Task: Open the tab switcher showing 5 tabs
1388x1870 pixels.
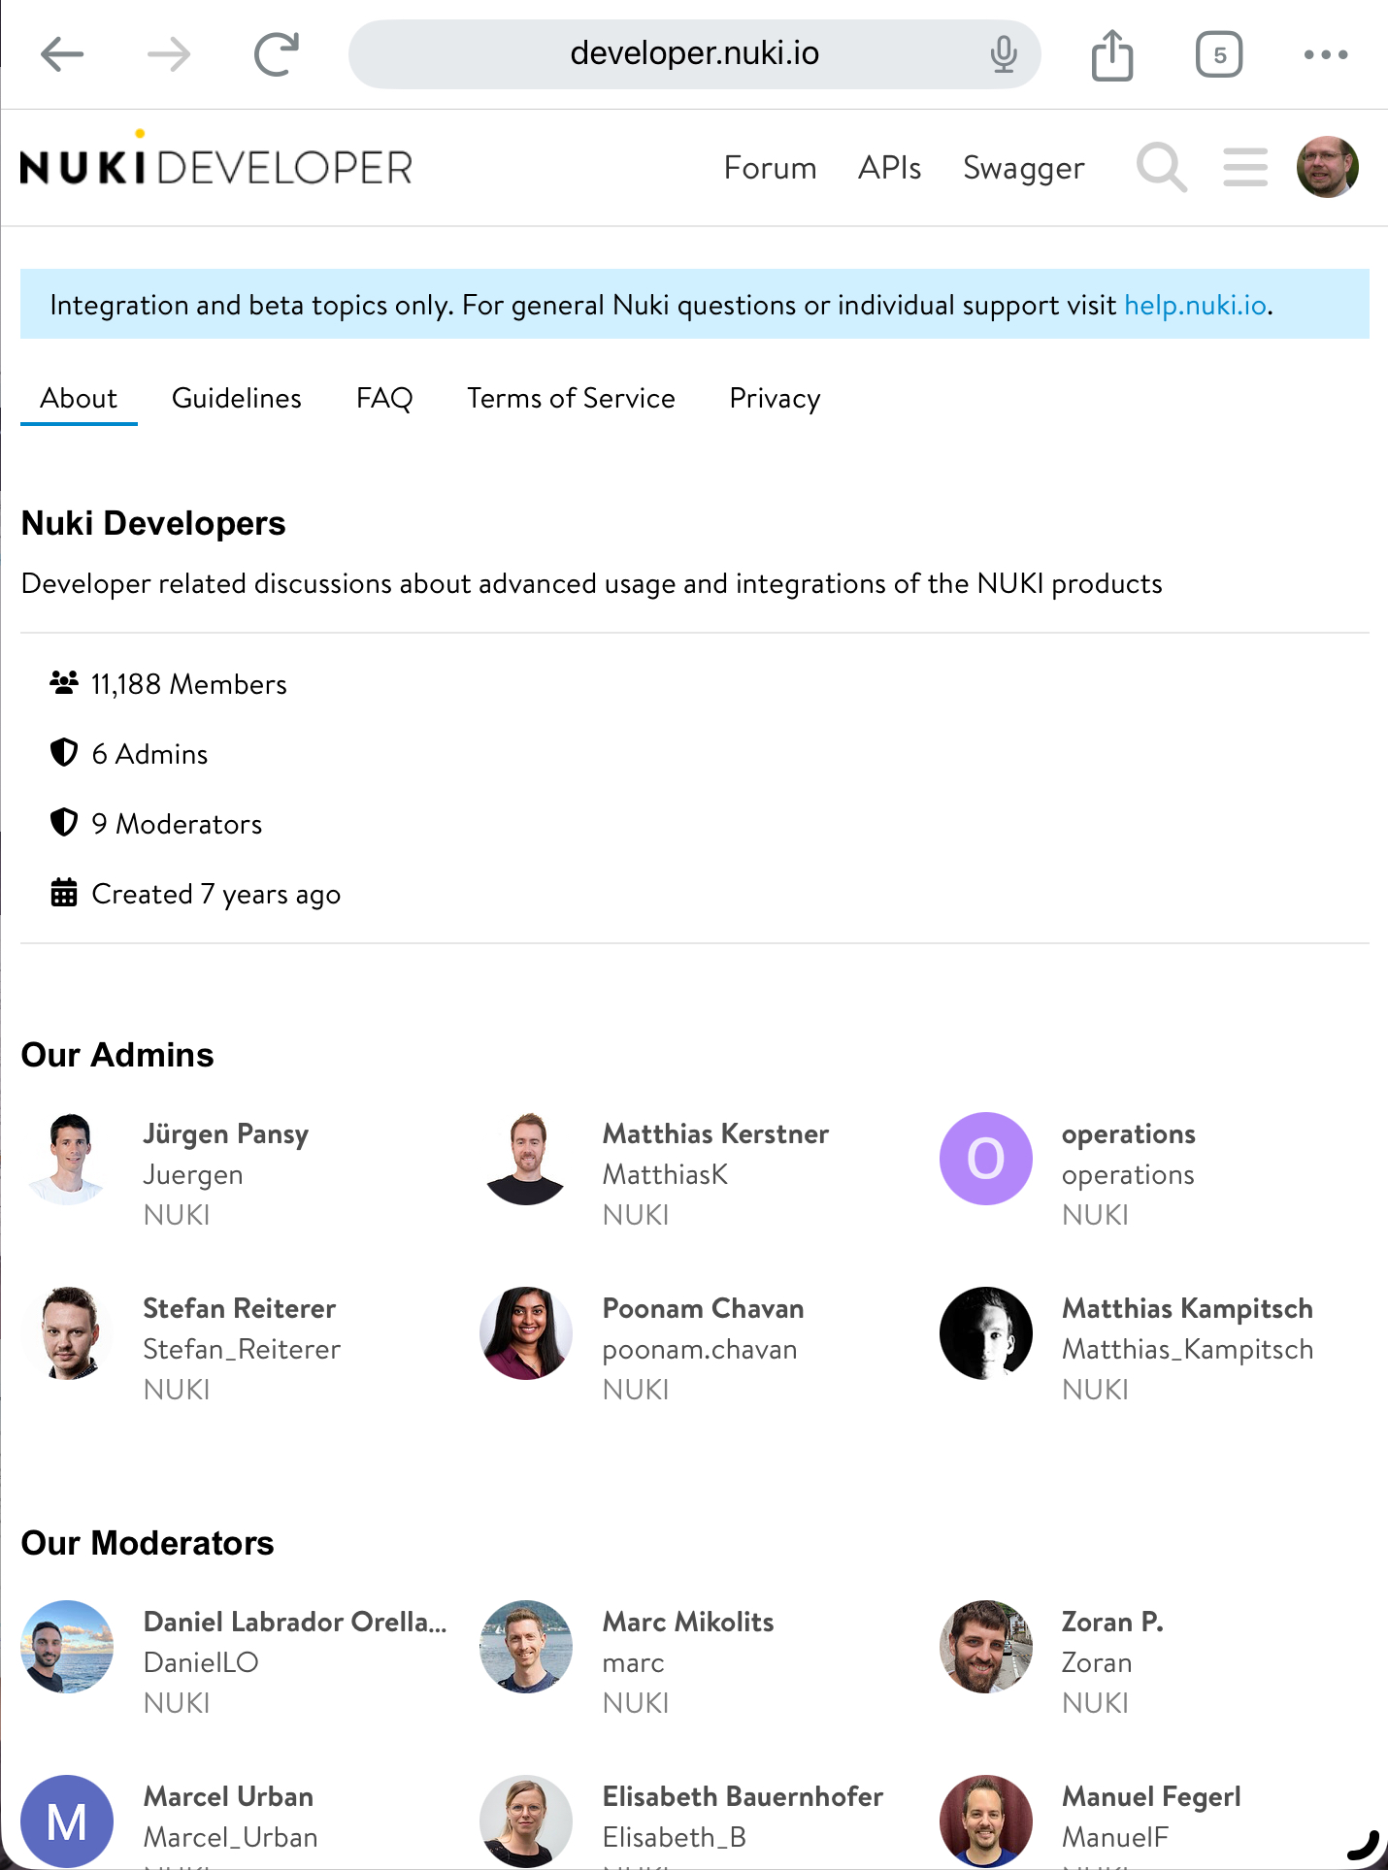Action: 1219,54
